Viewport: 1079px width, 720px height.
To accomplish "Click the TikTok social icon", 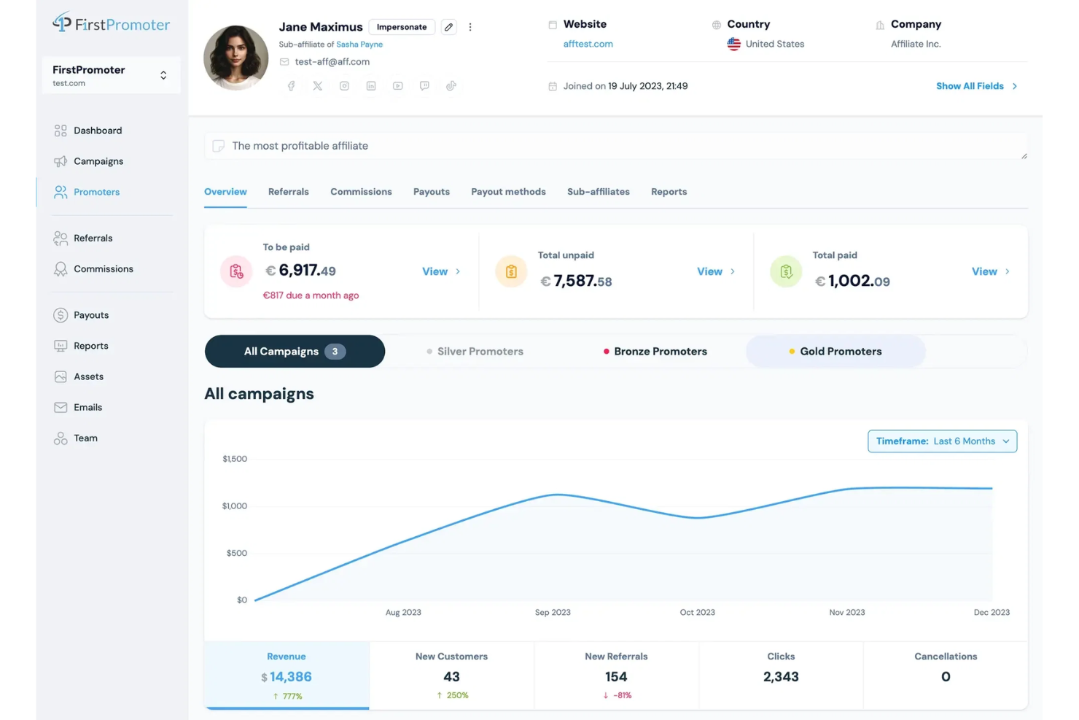I will 451,85.
